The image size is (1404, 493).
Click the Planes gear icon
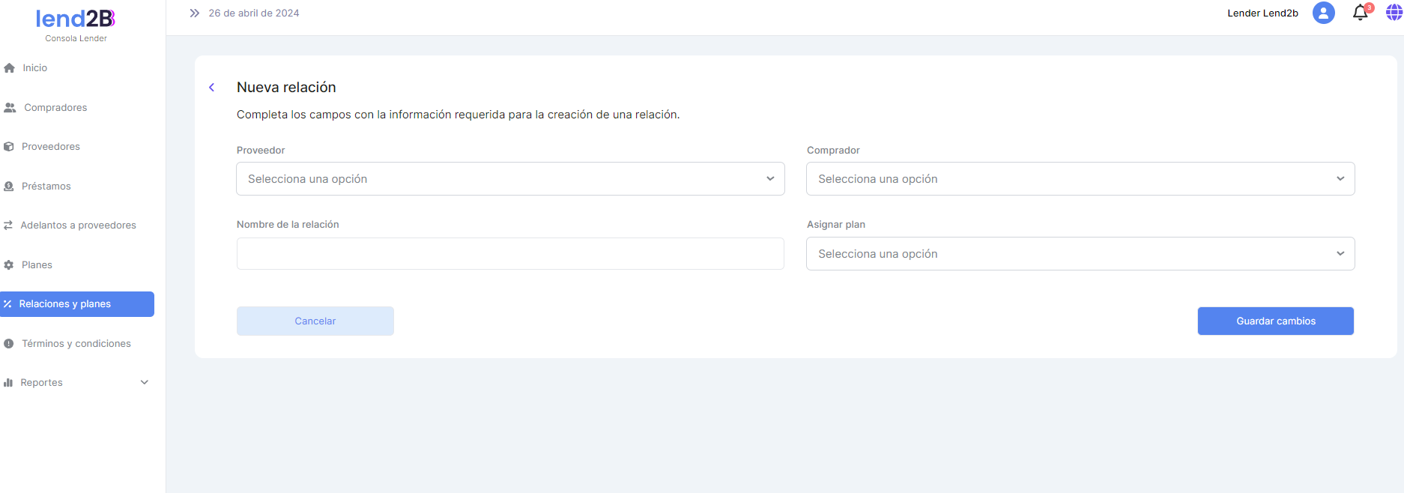9,265
